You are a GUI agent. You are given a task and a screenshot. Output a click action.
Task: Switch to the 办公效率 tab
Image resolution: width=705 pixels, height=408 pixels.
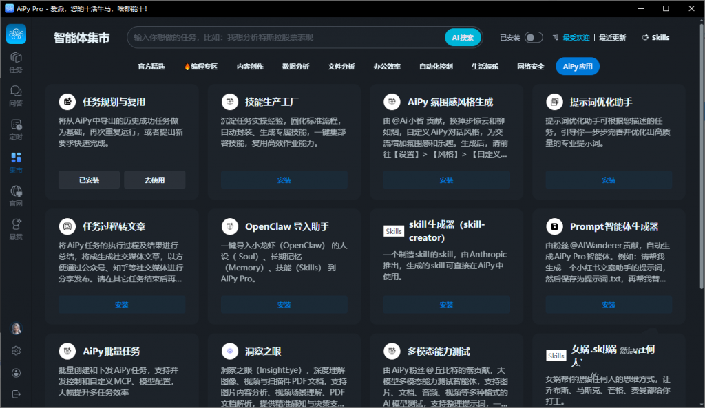tap(387, 67)
